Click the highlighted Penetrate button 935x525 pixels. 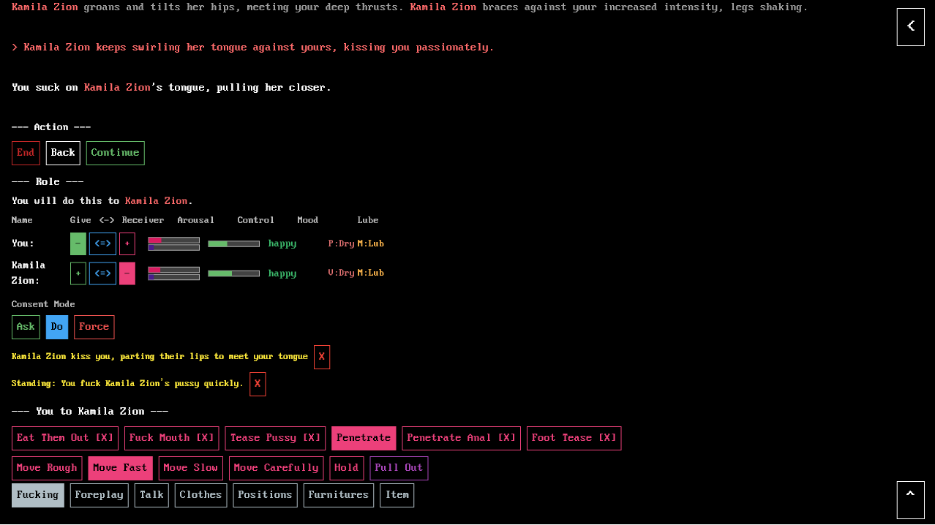(364, 438)
